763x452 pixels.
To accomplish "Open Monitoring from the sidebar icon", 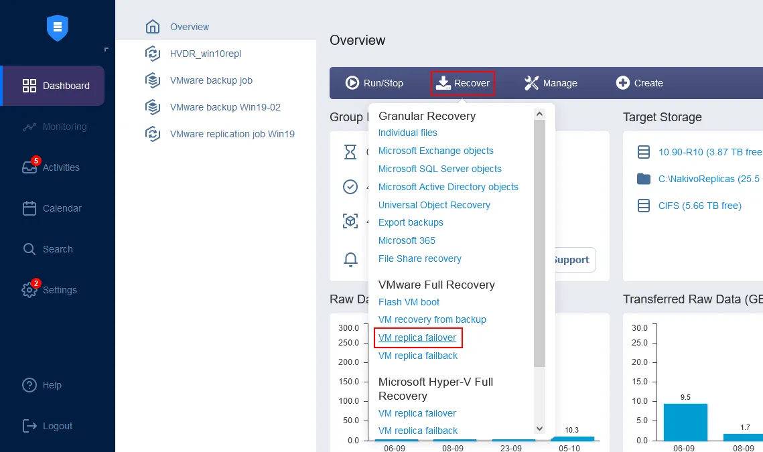I will coord(29,127).
